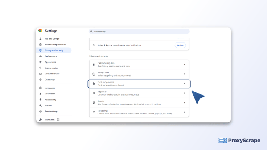The height and width of the screenshot is (150, 267).
Task: Click the Appearance palette icon
Action: (40, 62)
